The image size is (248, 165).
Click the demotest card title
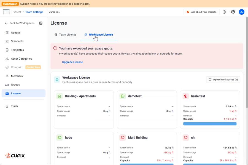coord(135,96)
